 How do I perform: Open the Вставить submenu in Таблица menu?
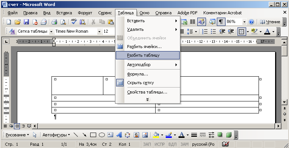[x=148, y=21]
